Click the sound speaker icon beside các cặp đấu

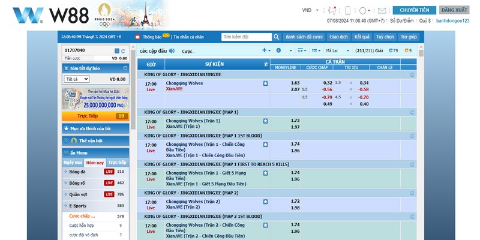click(x=172, y=50)
